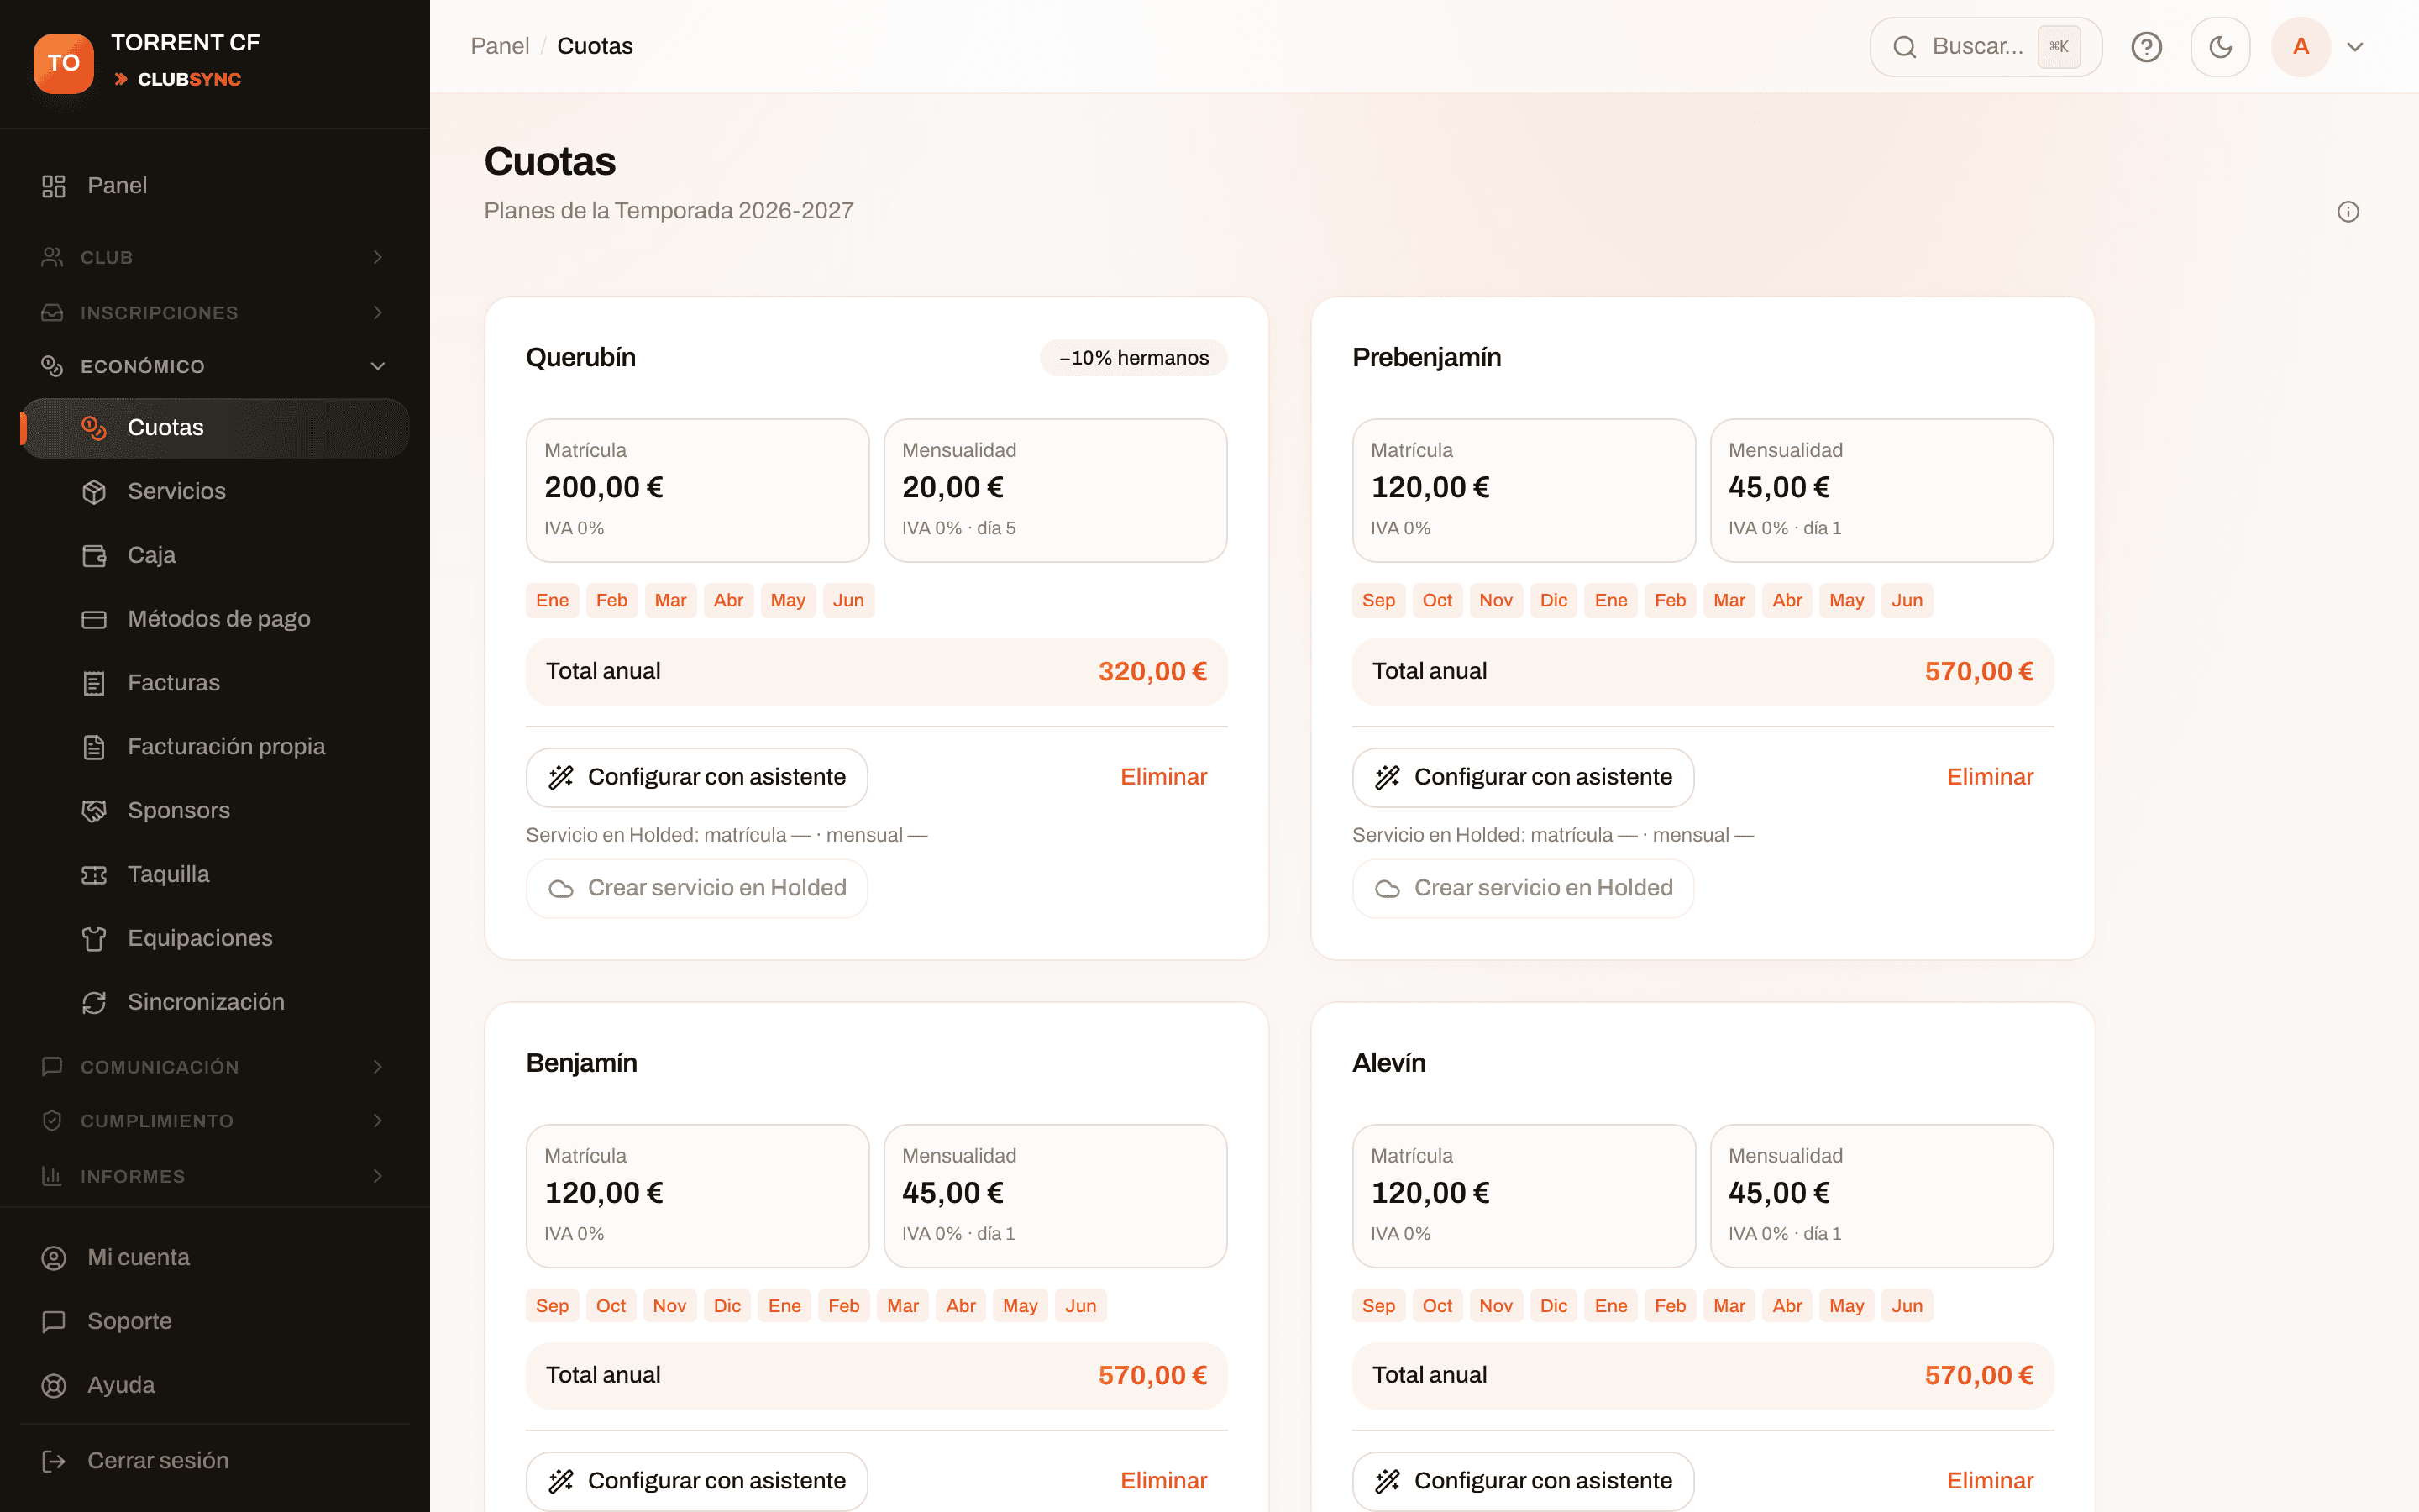2419x1512 pixels.
Task: Click the Facturas receipt icon
Action: (94, 684)
